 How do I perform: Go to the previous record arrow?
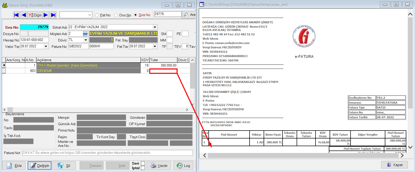tap(24, 15)
